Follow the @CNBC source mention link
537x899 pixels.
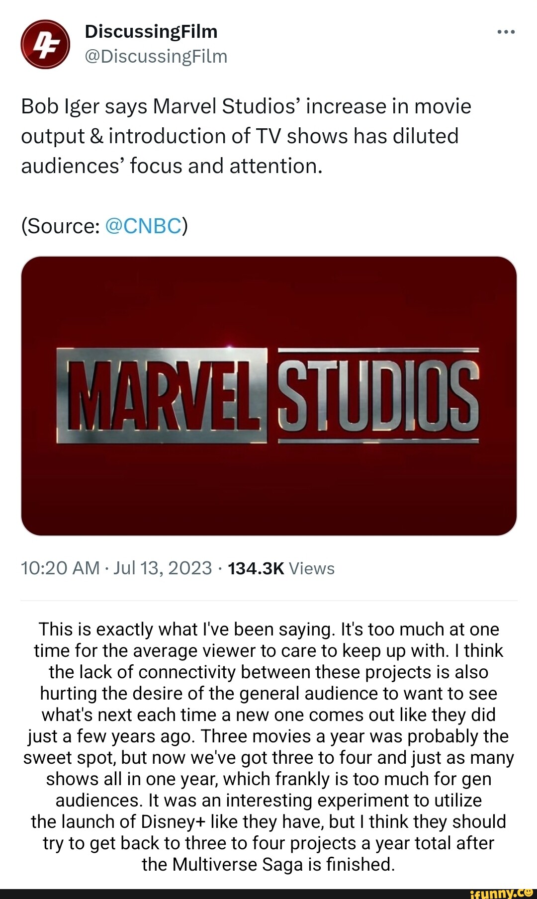(144, 226)
